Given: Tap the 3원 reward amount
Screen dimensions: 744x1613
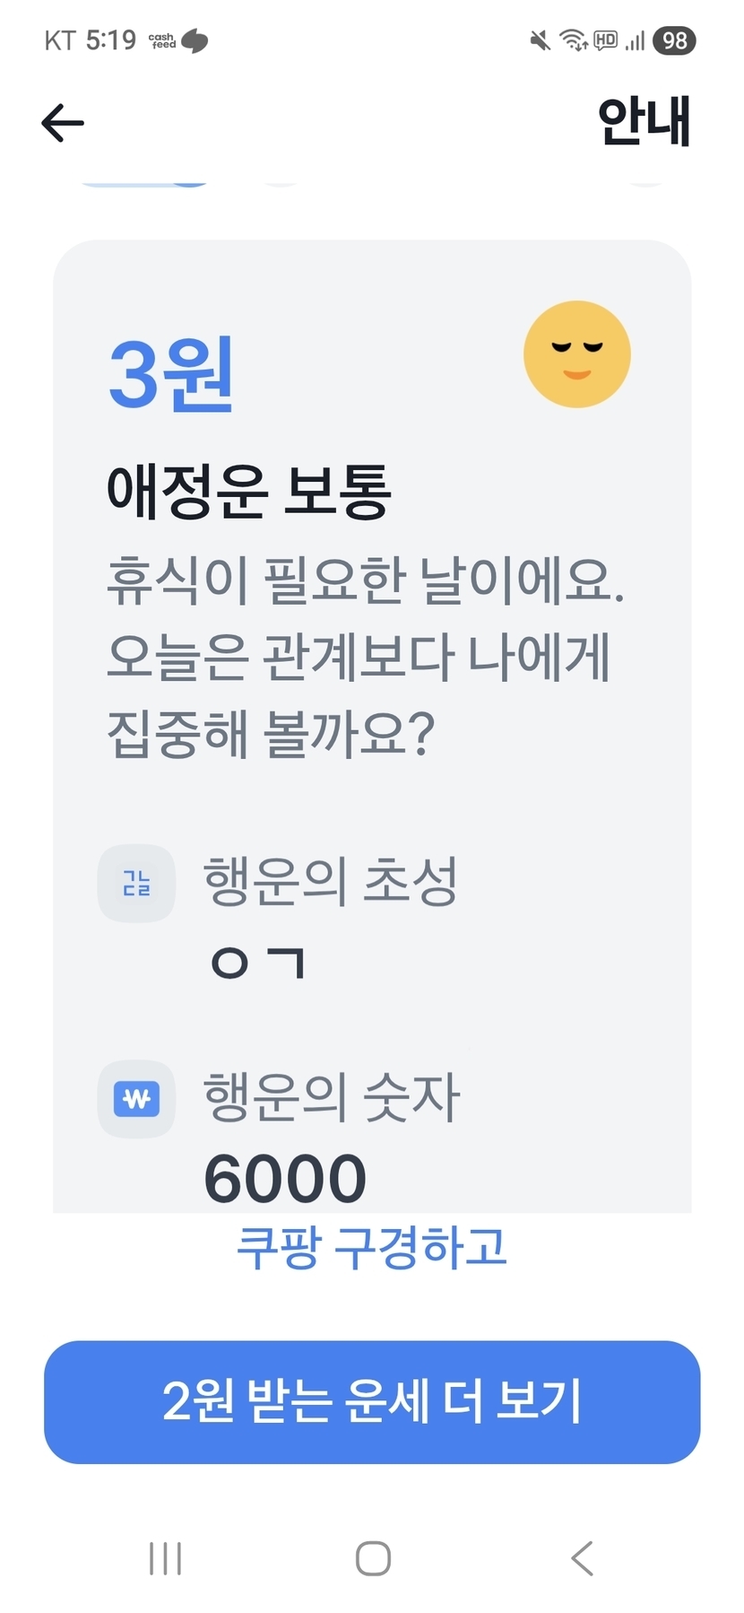Looking at the screenshot, I should tap(171, 373).
